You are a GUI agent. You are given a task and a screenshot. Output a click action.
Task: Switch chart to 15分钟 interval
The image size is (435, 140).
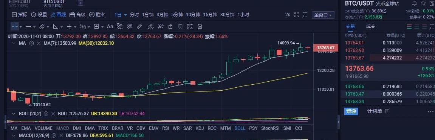click(210, 15)
